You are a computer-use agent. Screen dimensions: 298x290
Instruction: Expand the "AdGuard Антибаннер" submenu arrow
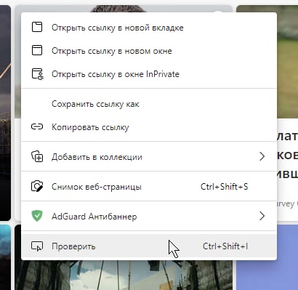pos(262,216)
